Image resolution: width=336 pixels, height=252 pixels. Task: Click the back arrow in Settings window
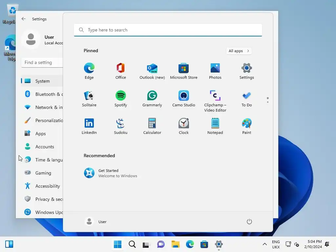[24, 19]
